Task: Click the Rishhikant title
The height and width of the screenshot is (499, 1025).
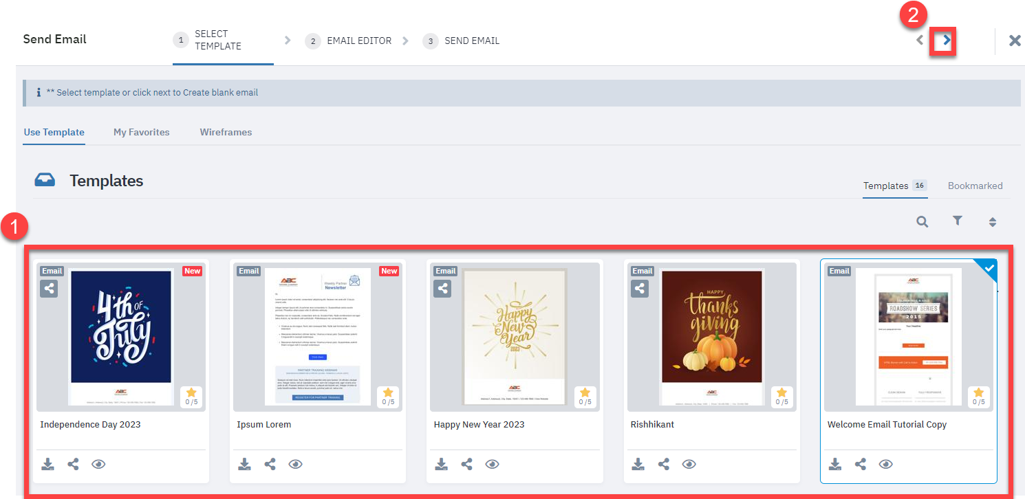Action: pos(652,424)
